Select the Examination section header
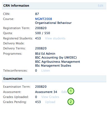This screenshot has width=108, height=113. (x=54, y=79)
